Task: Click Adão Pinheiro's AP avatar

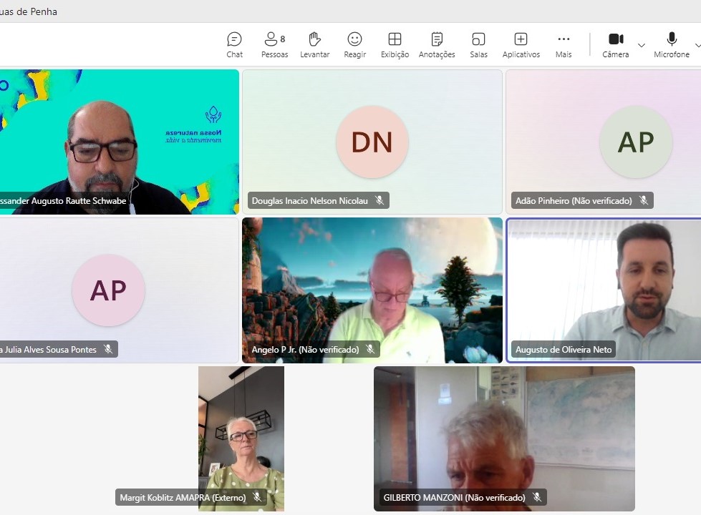Action: 635,142
